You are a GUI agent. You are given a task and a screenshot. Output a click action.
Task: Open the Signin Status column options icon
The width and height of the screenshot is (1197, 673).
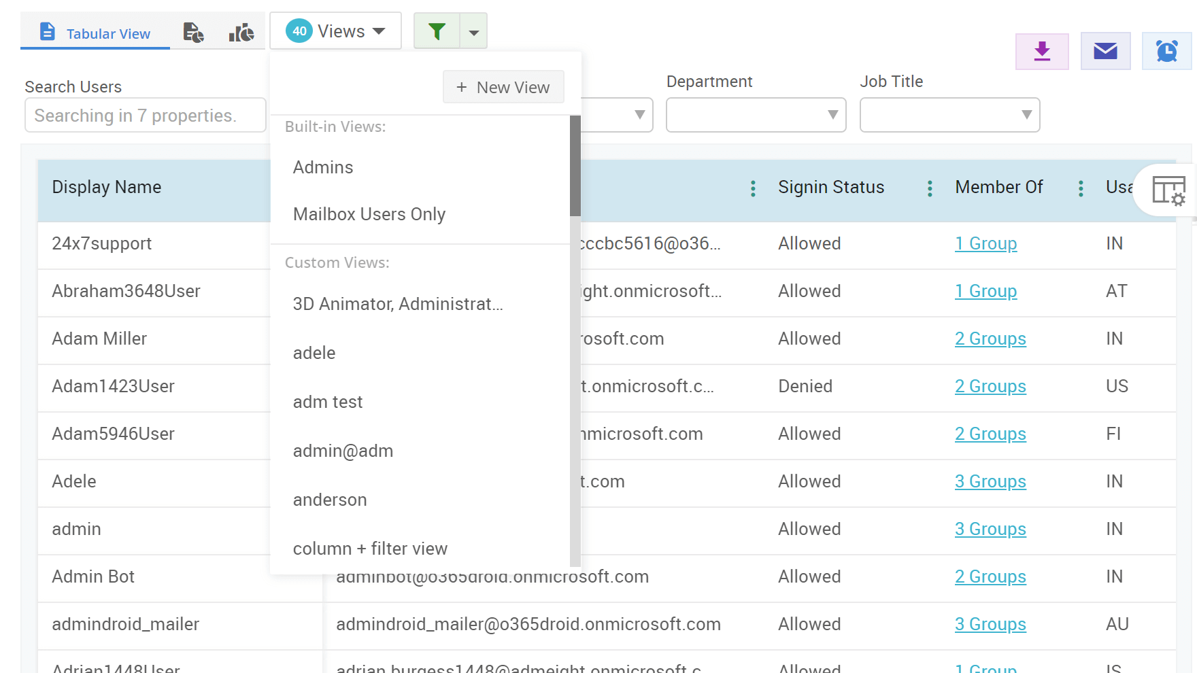929,188
